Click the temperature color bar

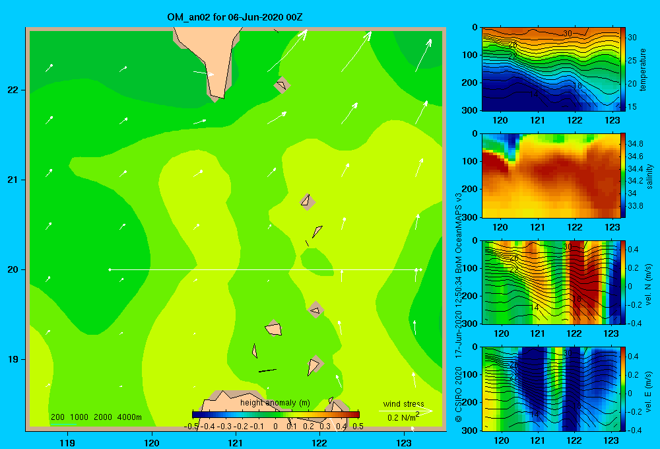click(623, 69)
